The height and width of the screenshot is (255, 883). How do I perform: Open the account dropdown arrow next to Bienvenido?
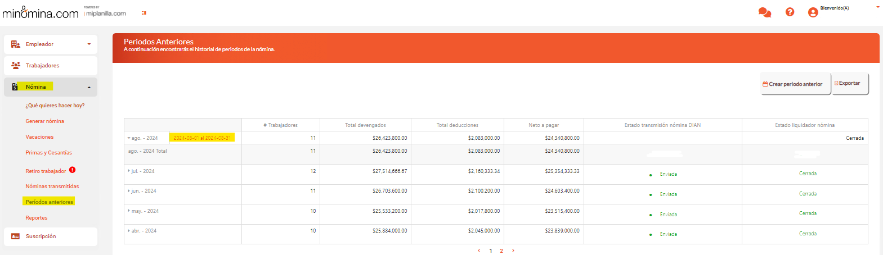pos(877,7)
